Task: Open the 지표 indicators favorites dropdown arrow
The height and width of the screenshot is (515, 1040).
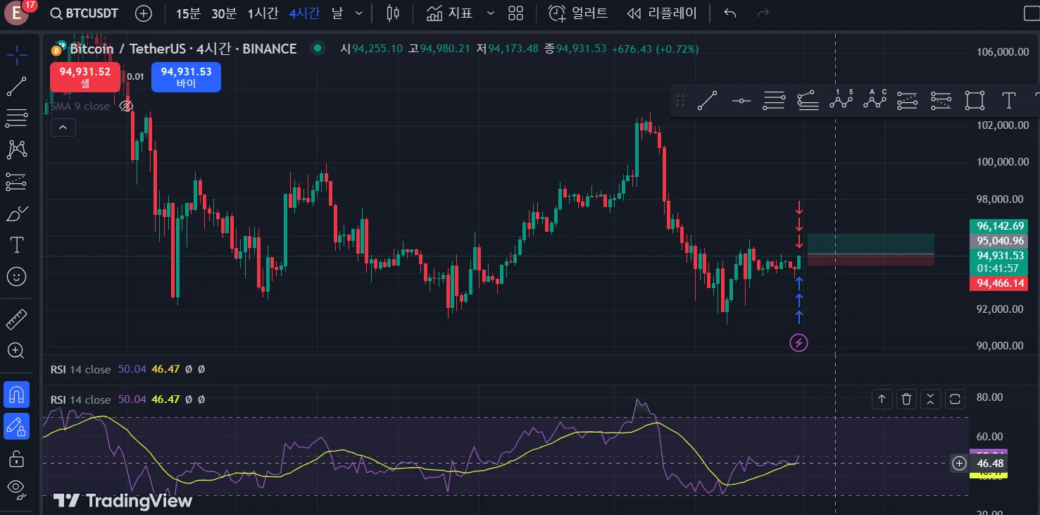Action: (491, 13)
